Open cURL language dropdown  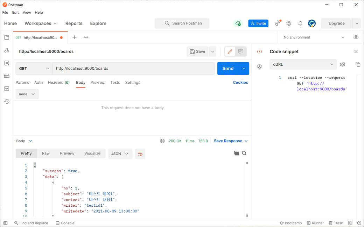click(x=303, y=64)
